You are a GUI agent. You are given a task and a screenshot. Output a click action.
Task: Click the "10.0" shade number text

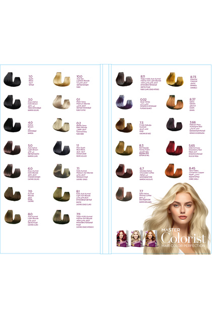[x=79, y=76]
